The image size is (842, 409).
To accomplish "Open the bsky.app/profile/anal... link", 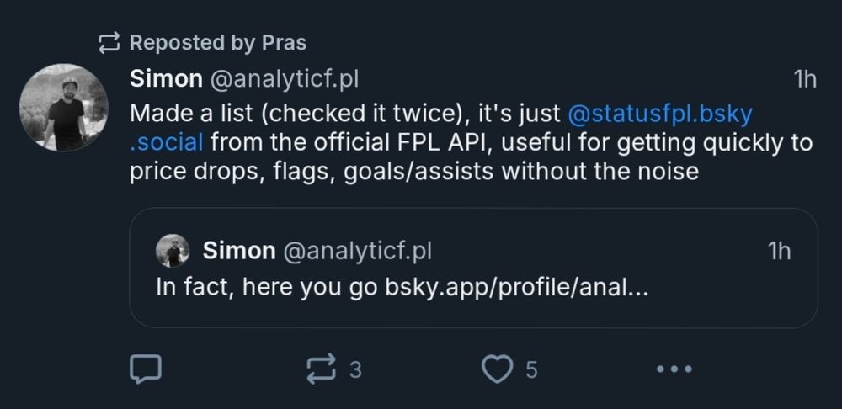I will tap(516, 286).
